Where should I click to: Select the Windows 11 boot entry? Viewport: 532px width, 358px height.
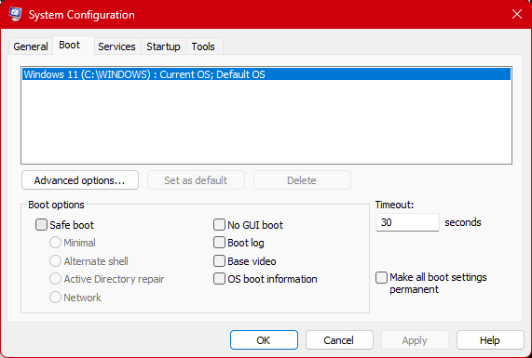[266, 74]
